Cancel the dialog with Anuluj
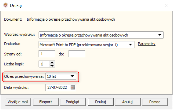Screen dimensions: 173x110 127,102
